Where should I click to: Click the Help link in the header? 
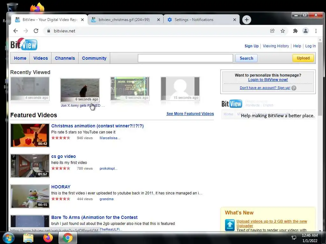(297, 46)
